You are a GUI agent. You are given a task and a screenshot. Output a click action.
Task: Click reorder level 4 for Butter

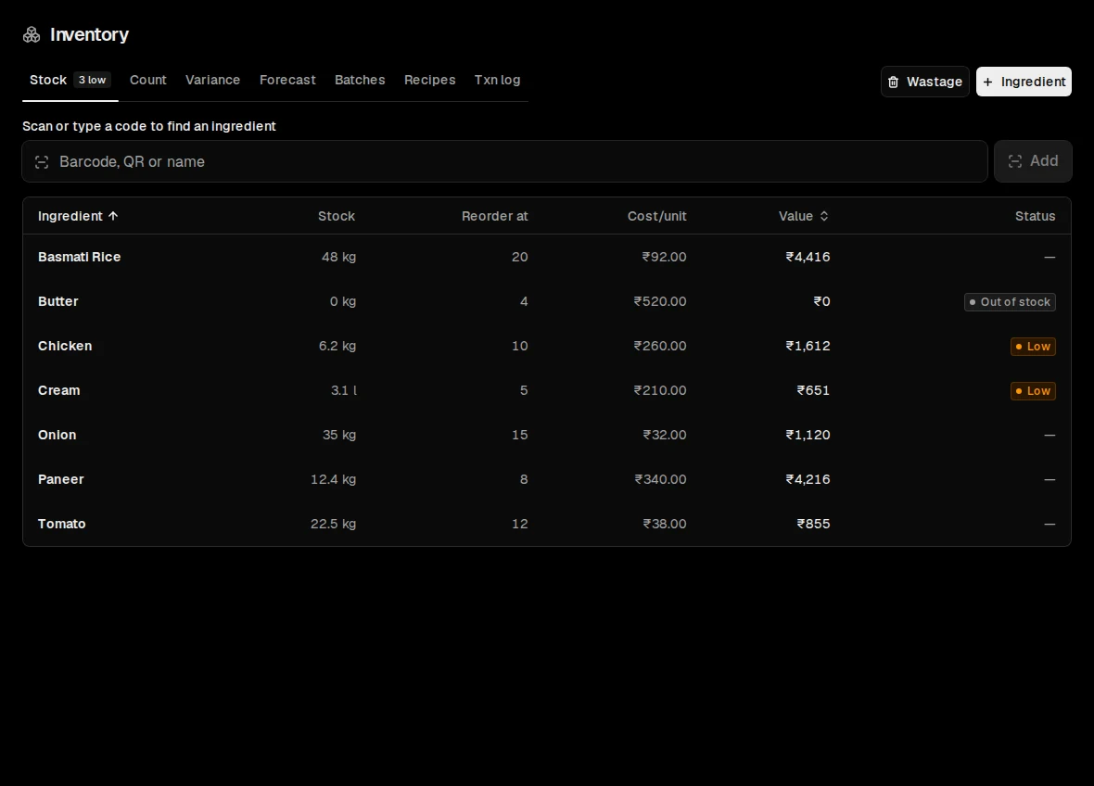(x=524, y=301)
